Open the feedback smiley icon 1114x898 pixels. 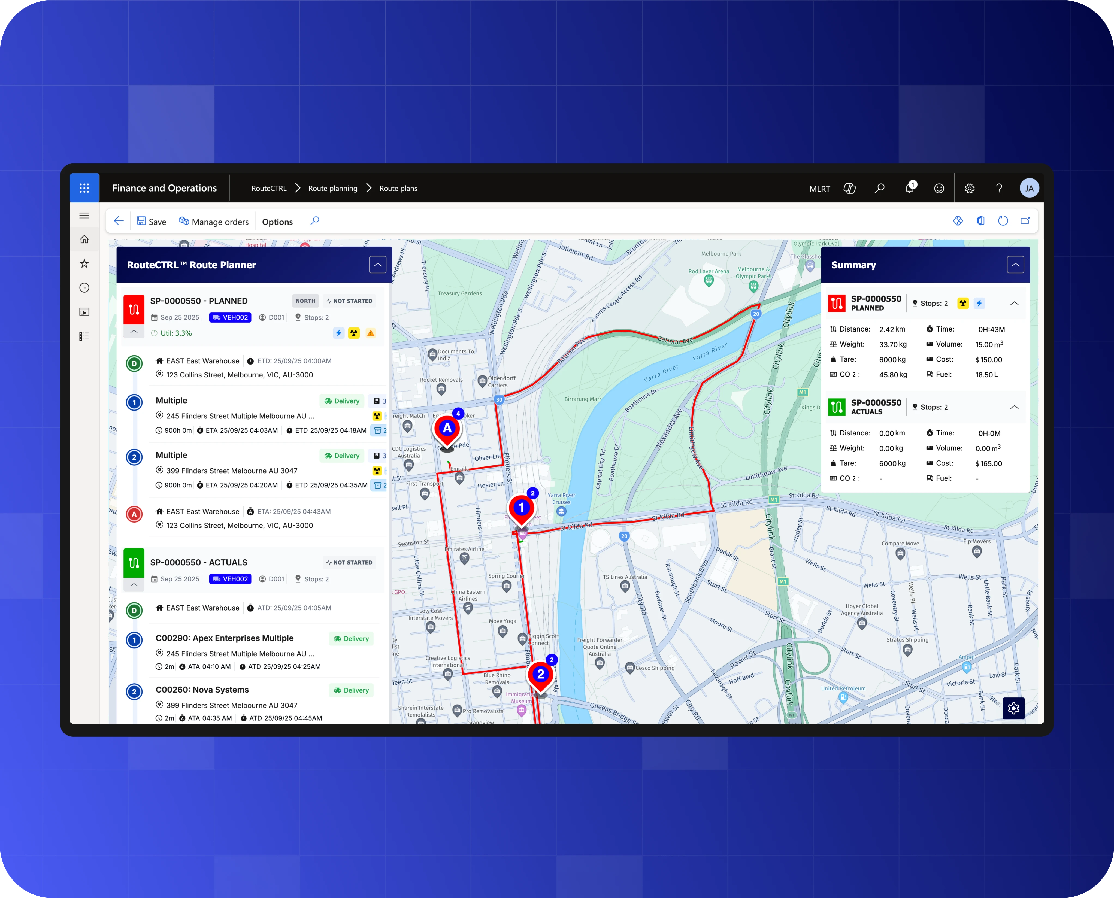tap(939, 188)
